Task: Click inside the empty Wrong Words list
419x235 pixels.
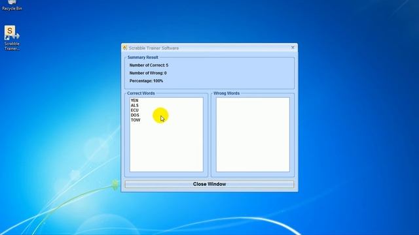Action: click(253, 134)
